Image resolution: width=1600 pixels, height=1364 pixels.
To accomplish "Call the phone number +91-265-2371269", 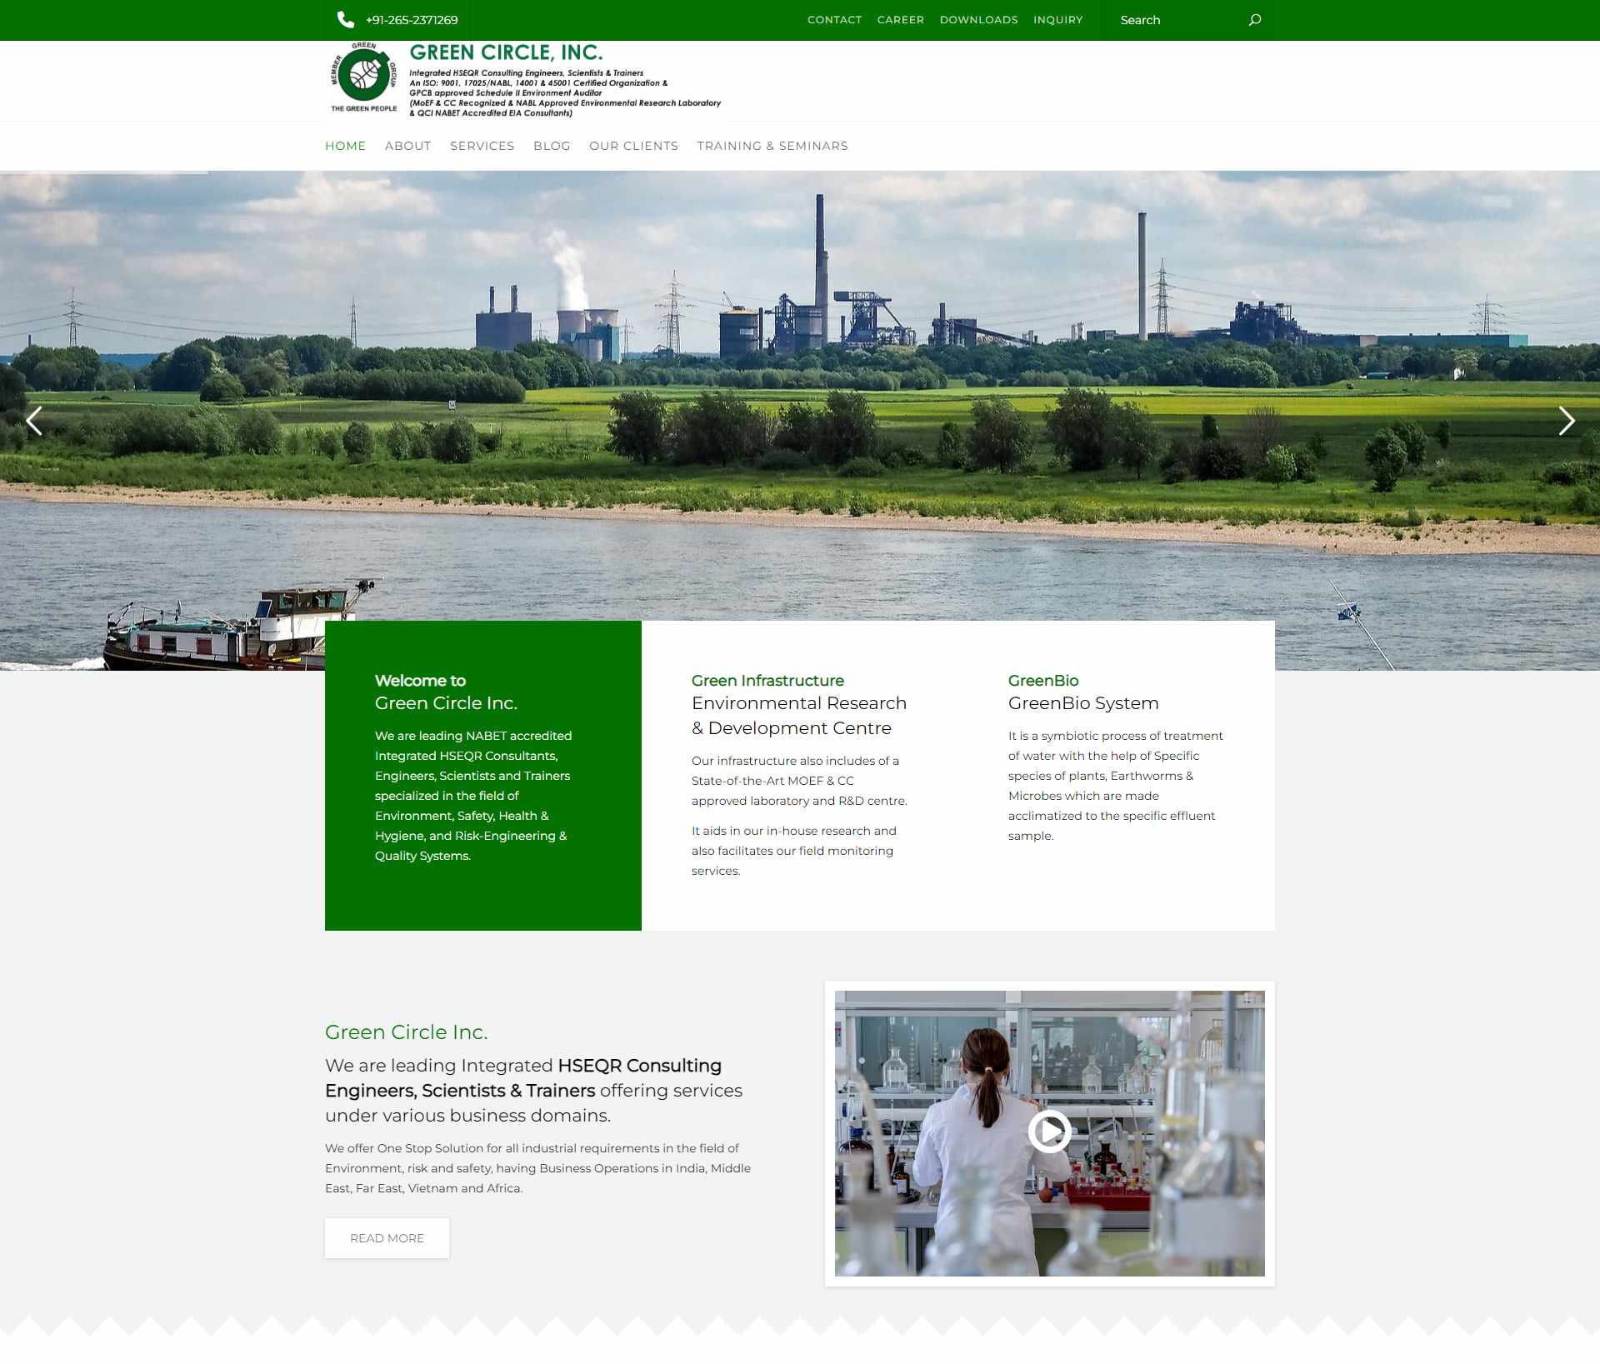I will [x=412, y=20].
